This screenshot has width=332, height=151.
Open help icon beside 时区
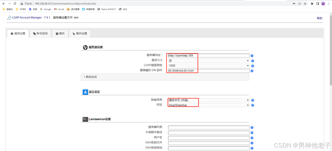(x=253, y=106)
